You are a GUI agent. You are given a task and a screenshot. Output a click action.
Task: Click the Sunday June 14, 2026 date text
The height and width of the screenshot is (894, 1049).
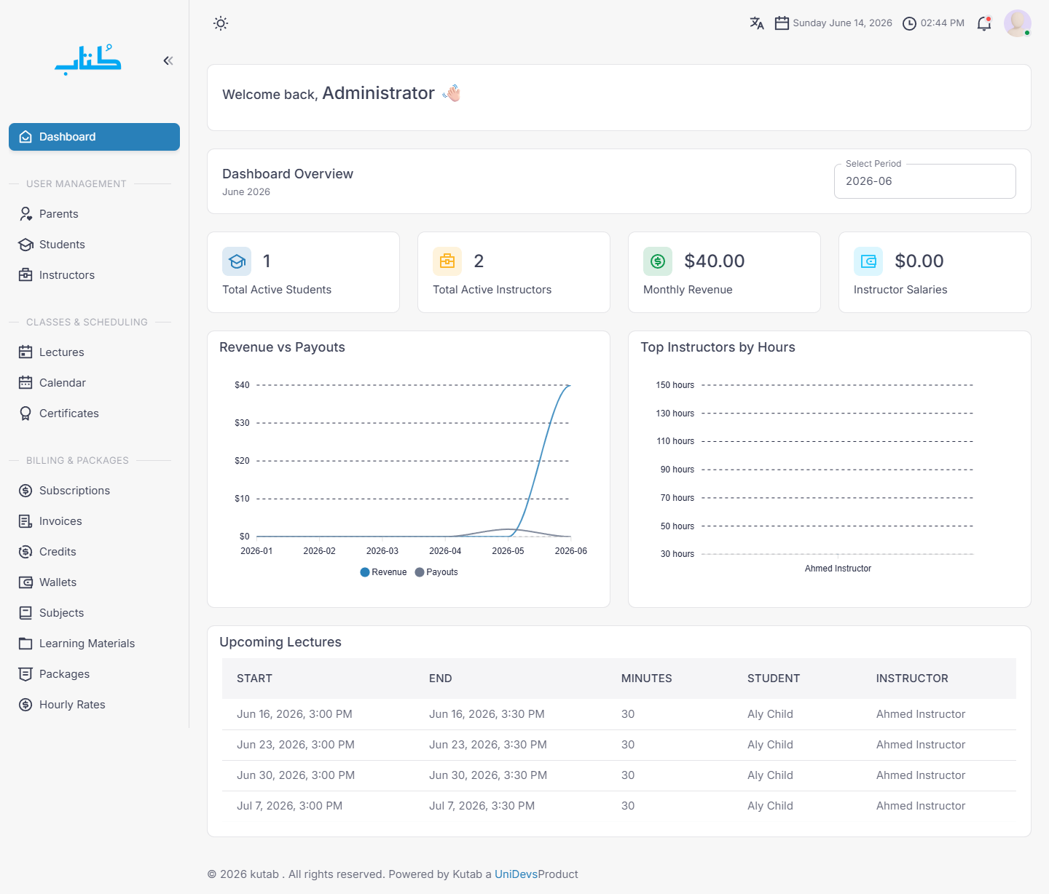click(x=842, y=23)
